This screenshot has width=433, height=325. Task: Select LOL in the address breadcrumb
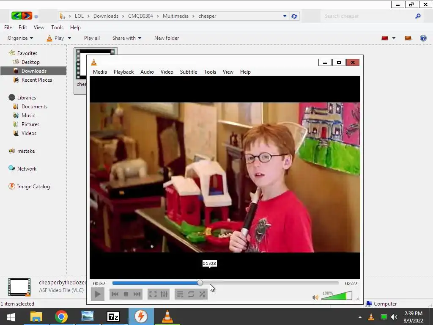point(79,16)
